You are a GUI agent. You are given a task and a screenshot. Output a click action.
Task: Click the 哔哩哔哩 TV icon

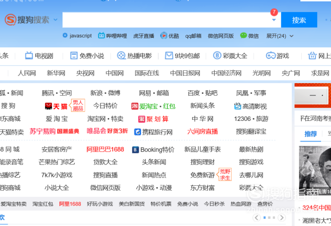pos(101,35)
